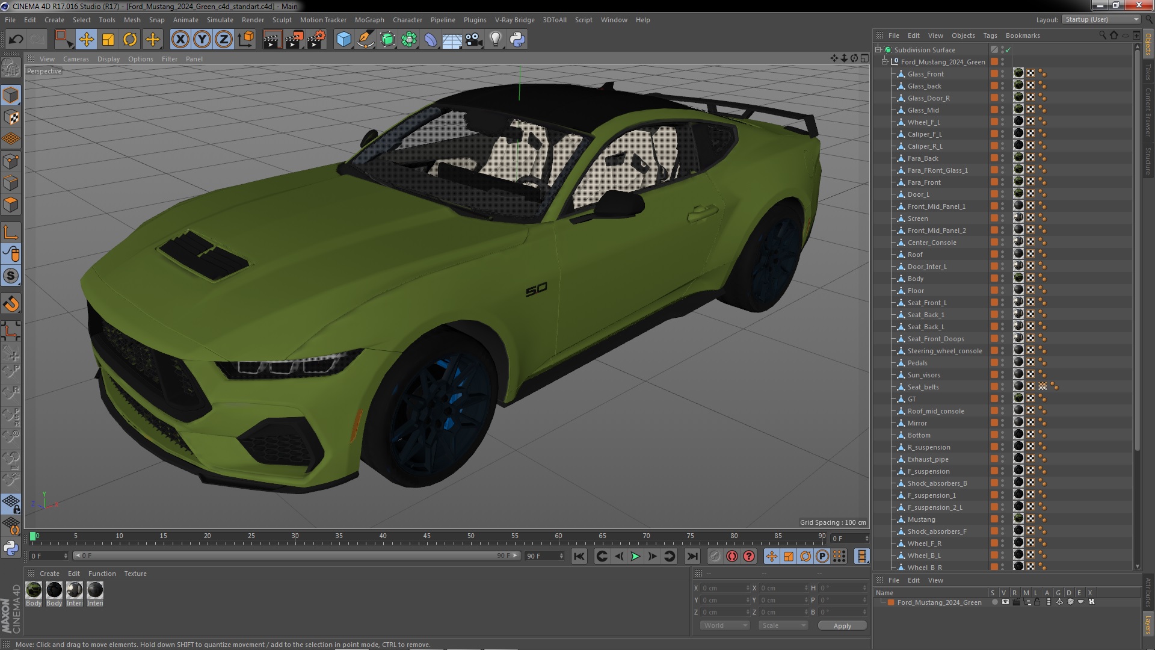The height and width of the screenshot is (650, 1155).
Task: Select the Scale tool icon
Action: (x=108, y=40)
